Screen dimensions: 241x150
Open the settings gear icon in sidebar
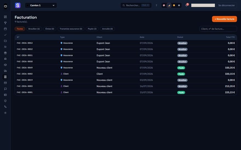pyautogui.click(x=5, y=113)
